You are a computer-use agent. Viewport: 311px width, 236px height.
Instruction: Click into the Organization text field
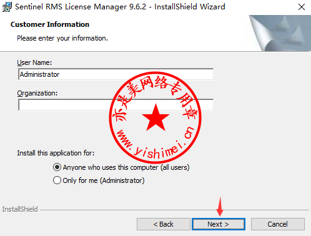click(x=116, y=105)
